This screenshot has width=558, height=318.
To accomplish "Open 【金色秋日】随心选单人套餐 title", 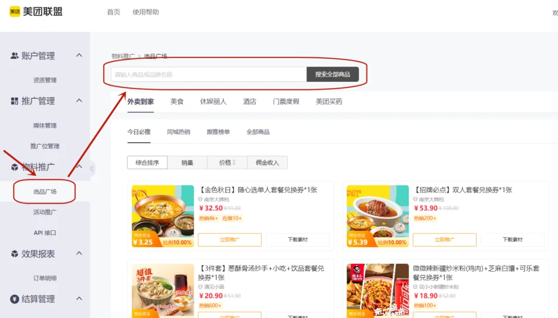I will click(x=258, y=190).
